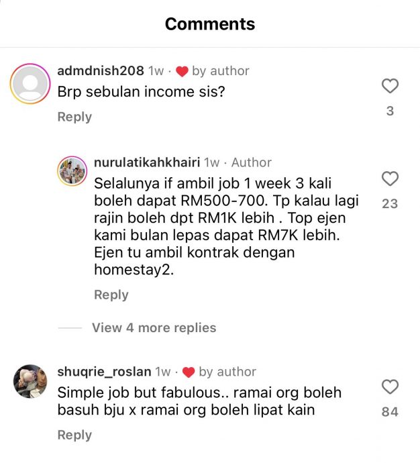Screen dimensions: 420x463
Task: Click the red heart beside shuqrie_roslan's 'by author'
Action: 189,372
